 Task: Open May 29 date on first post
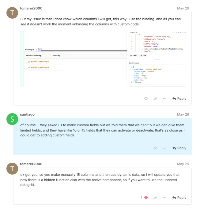click(183, 8)
